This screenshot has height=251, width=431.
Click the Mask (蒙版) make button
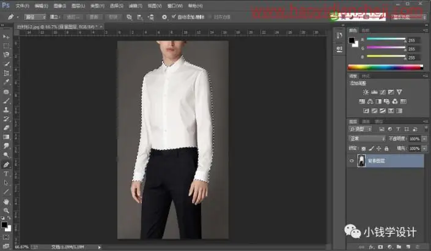tap(94, 17)
